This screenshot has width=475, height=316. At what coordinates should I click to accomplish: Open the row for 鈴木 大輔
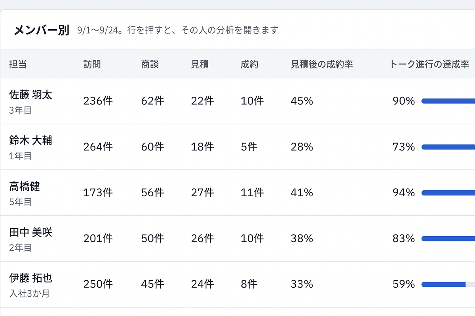point(237,147)
